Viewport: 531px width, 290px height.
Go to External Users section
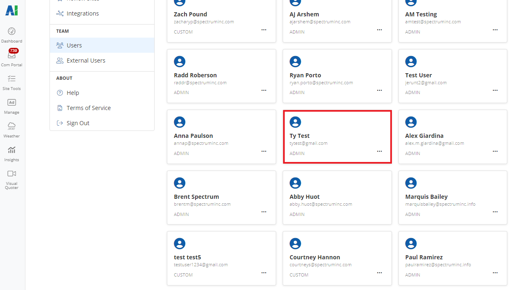coord(86,61)
